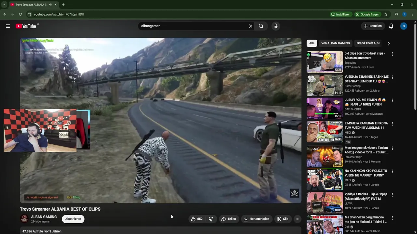
Task: Go back with the browser back arrow
Action: (x=5, y=14)
